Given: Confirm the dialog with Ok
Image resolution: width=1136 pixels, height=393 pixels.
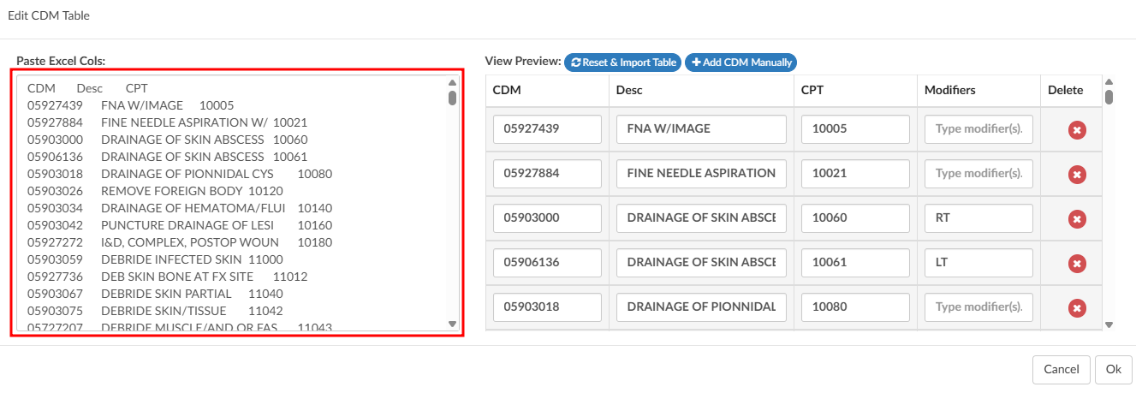Looking at the screenshot, I should tap(1114, 369).
